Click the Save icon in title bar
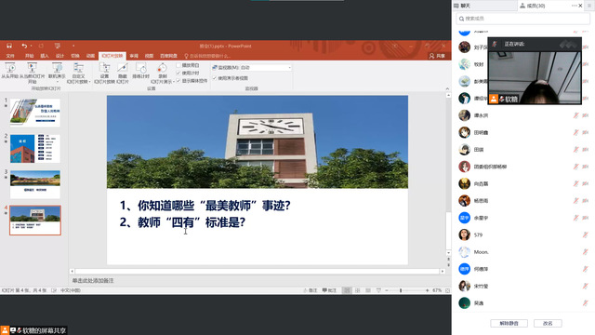The image size is (595, 335). [9, 46]
